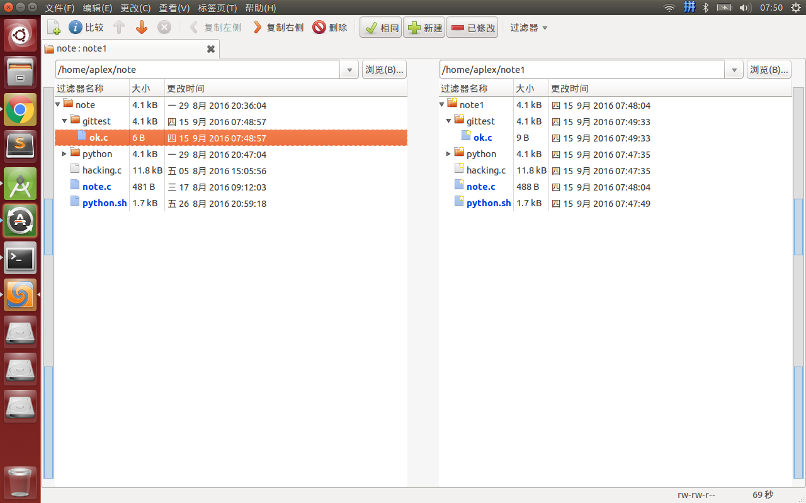Viewport: 806px width, 503px height.
Task: Select ok.c in the right pane
Action: pyautogui.click(x=483, y=138)
